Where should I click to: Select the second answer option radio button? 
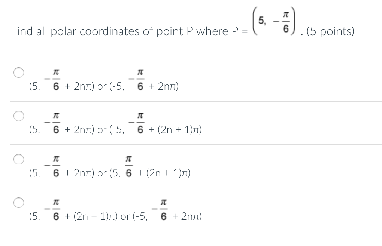18,116
